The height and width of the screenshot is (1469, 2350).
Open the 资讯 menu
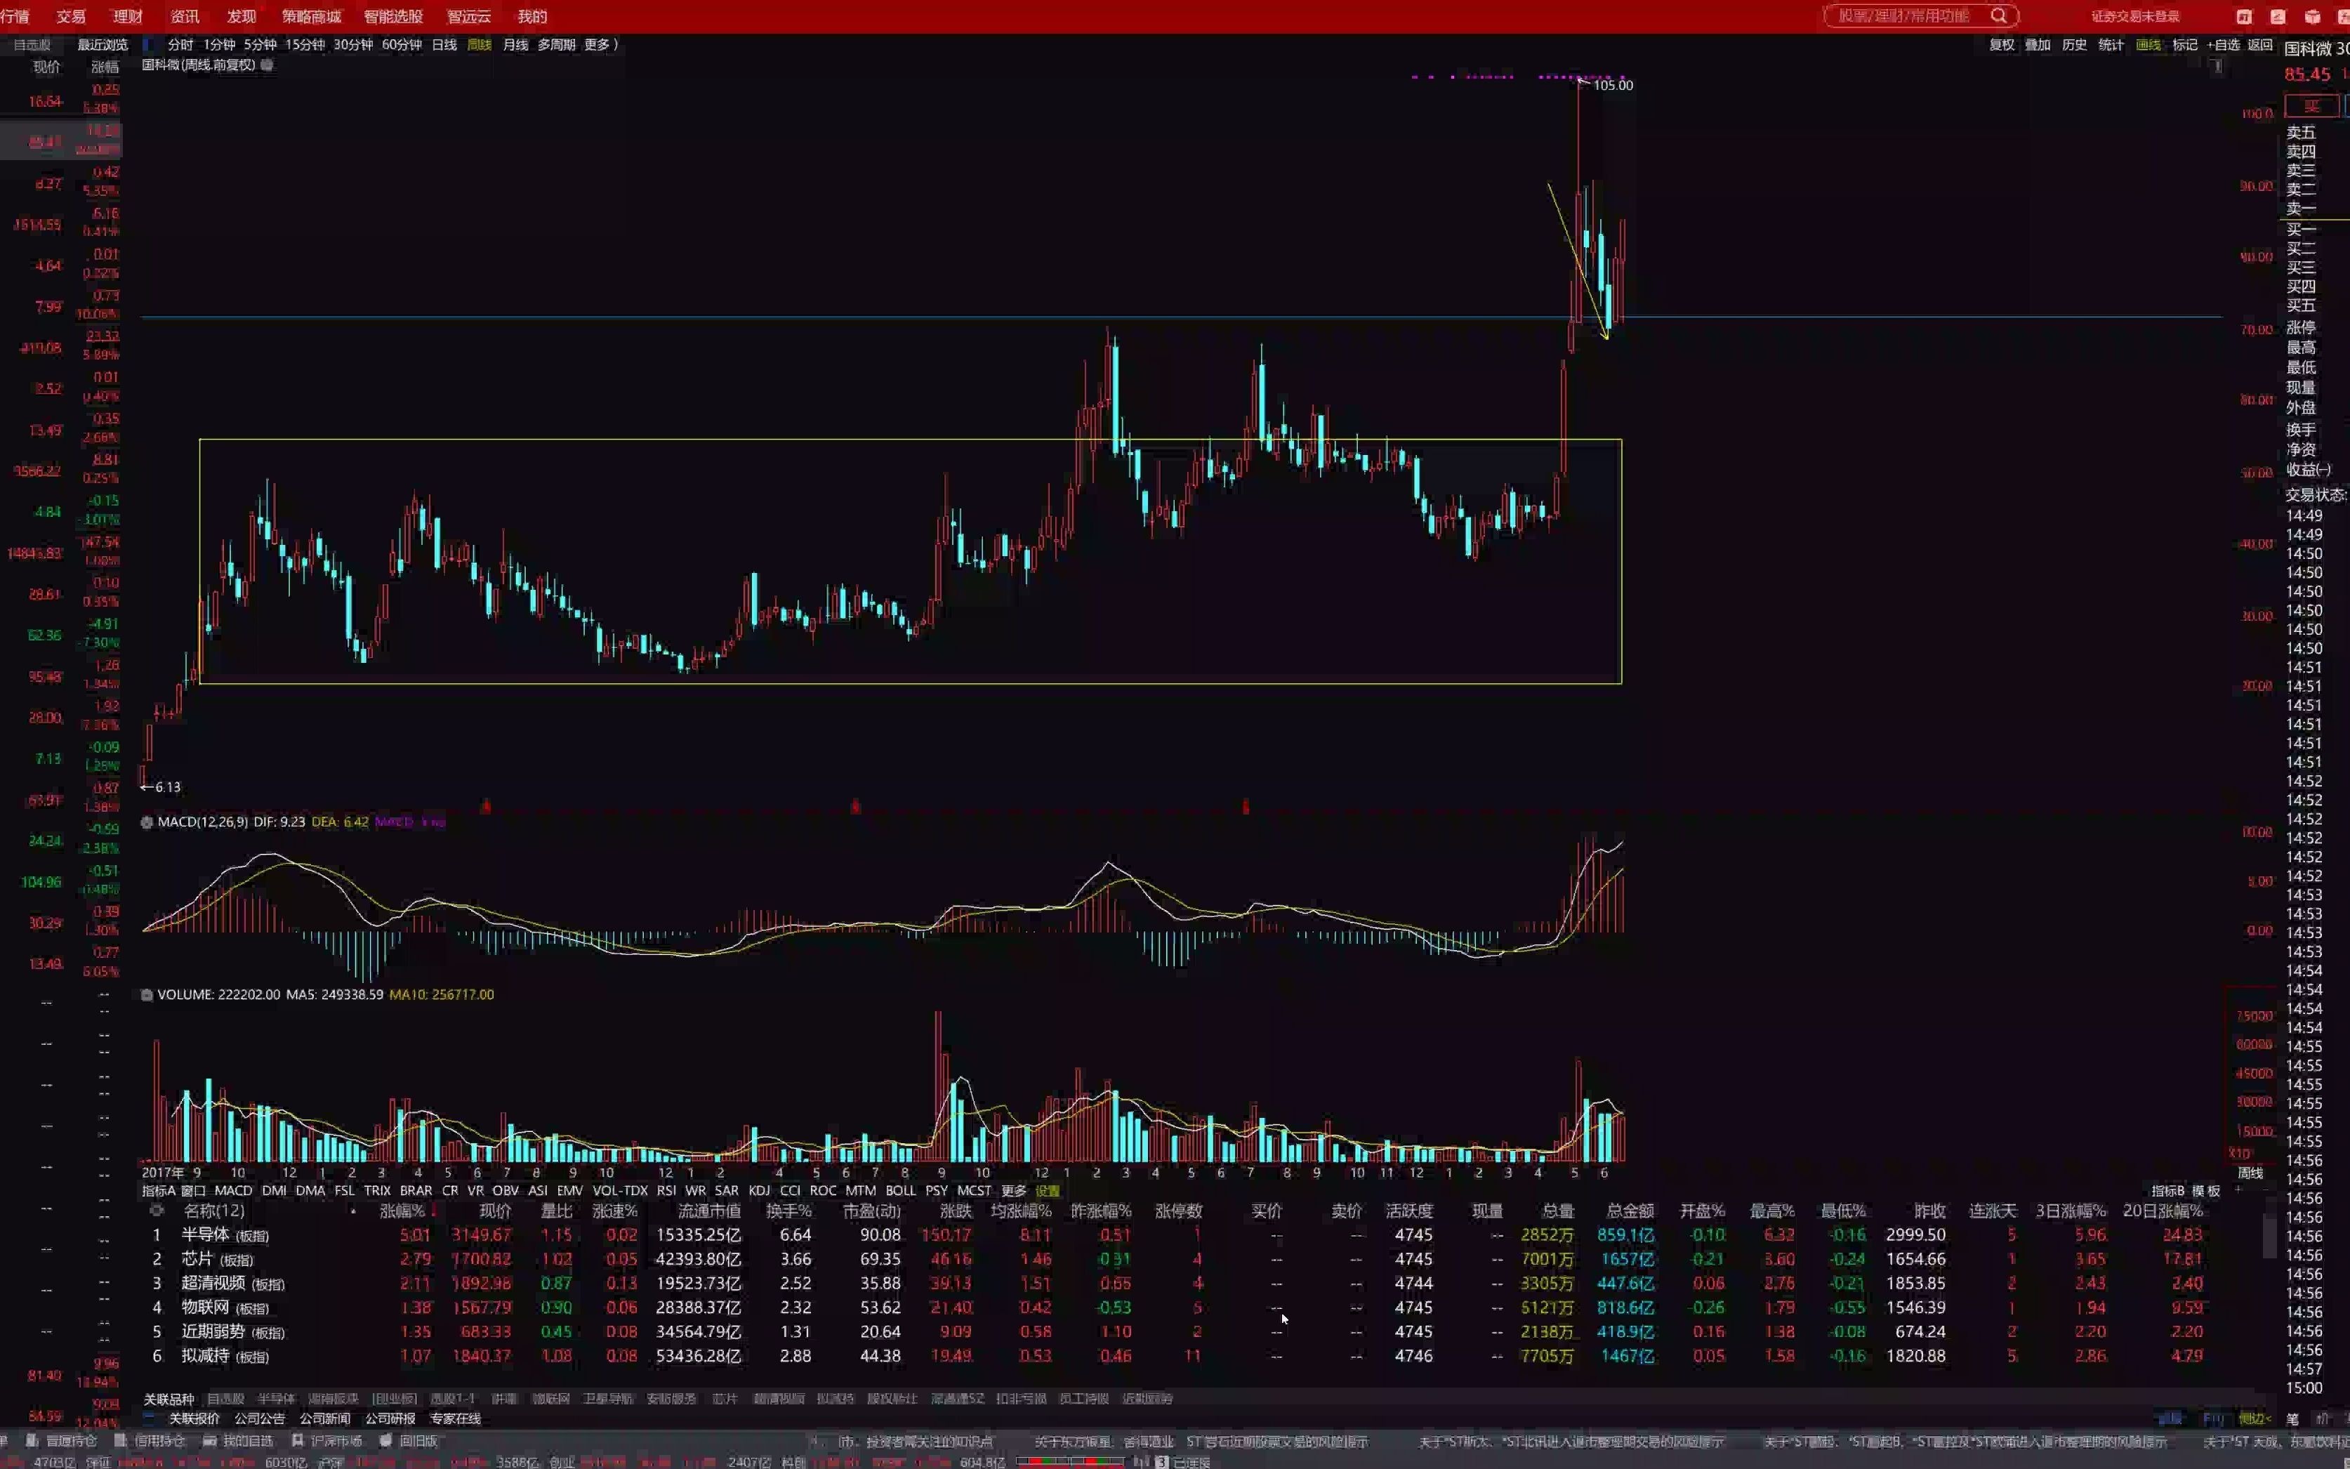tap(185, 17)
